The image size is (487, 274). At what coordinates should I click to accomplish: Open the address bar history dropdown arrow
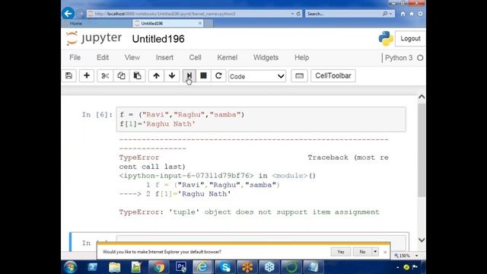coord(292,14)
